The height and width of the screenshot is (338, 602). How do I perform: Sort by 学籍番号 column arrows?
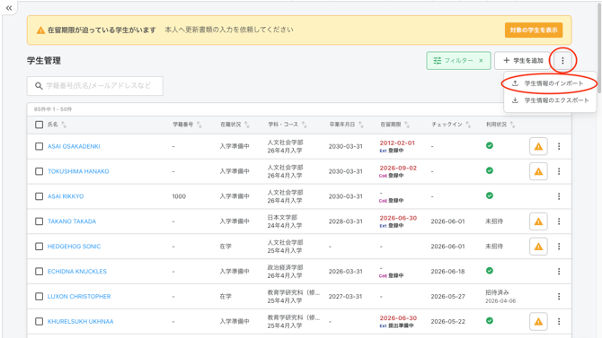pyautogui.click(x=199, y=125)
